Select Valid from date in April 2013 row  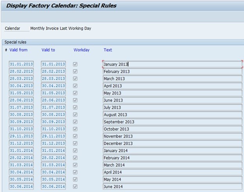coord(22,86)
